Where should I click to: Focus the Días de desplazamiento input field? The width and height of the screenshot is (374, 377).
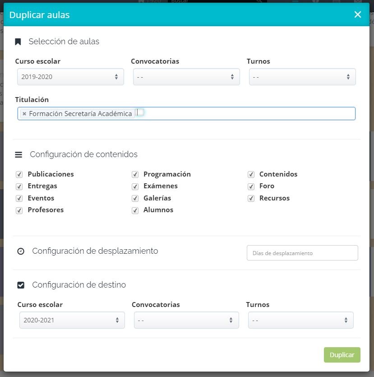(x=302, y=253)
